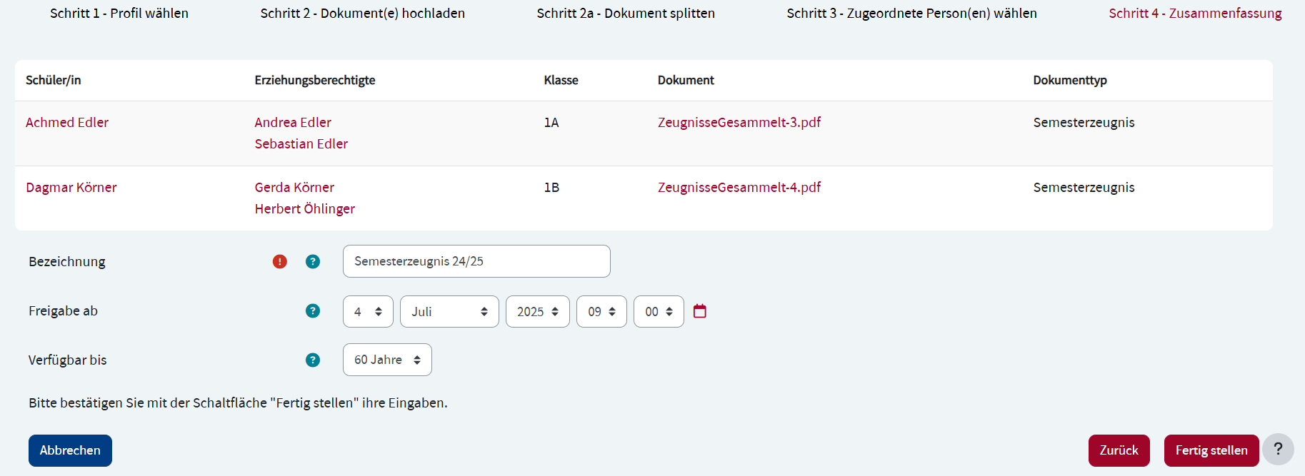Viewport: 1305px width, 476px height.
Task: Click the red required-field warning icon
Action: coord(279,262)
